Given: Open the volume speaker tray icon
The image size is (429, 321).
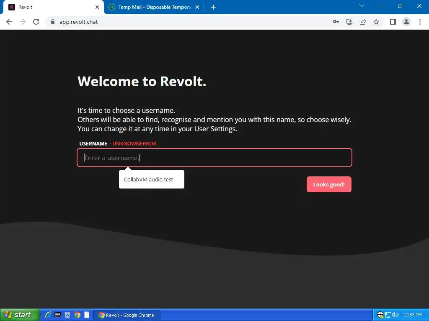Looking at the screenshot, I should pyautogui.click(x=395, y=315).
